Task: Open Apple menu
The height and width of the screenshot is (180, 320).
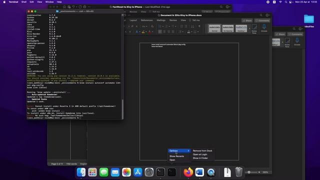Action: (4, 2)
